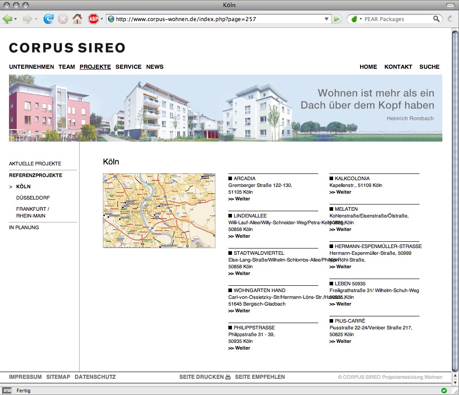Click the header banner of residential buildings
459x395 pixels.
click(225, 108)
